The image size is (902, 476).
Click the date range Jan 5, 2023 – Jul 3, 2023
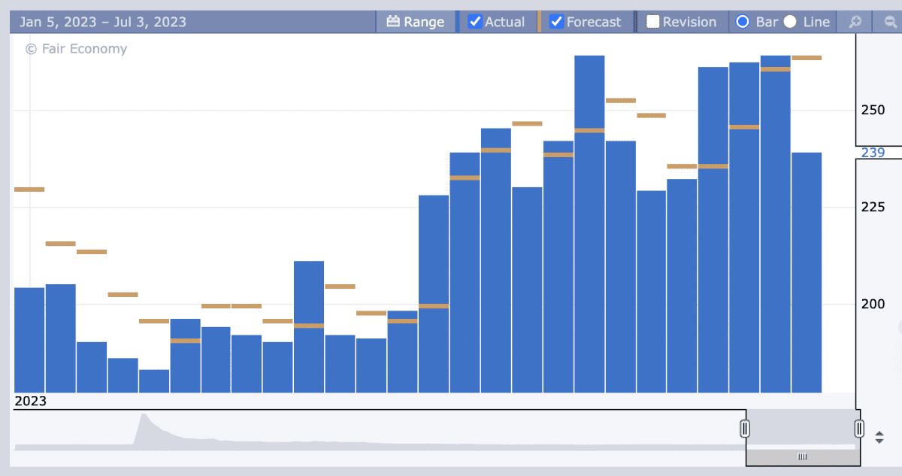point(103,22)
